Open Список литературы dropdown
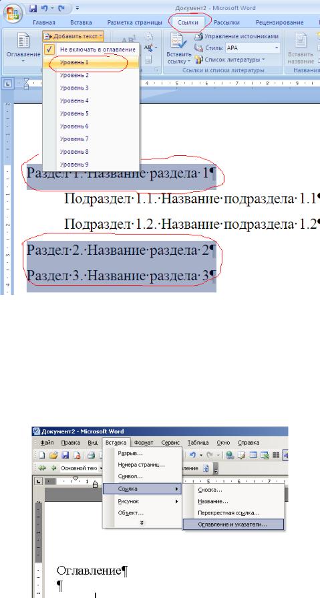Screen dimensions: 320x598 click(x=230, y=60)
